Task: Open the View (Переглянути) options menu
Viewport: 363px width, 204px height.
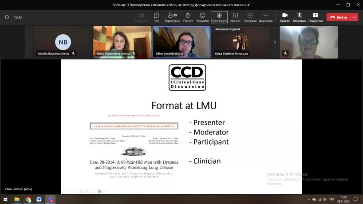Action: point(219,17)
